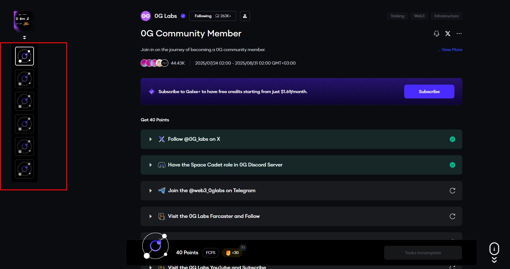Share the campaign on X
The width and height of the screenshot is (510, 269).
click(448, 34)
